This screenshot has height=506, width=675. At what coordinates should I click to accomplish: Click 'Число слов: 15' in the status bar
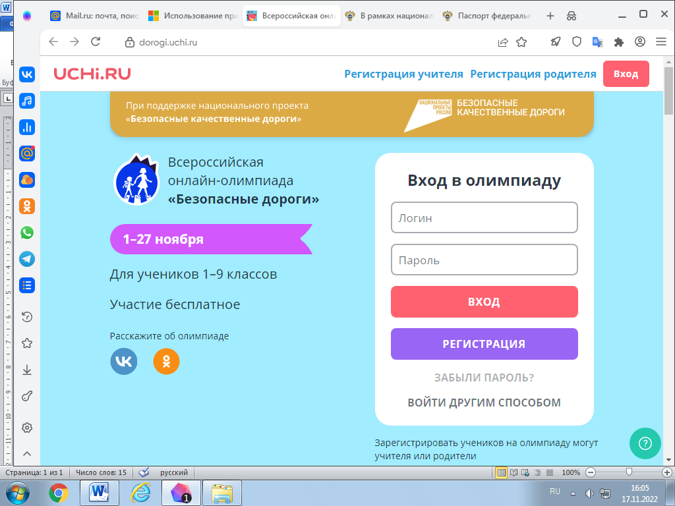(x=101, y=472)
